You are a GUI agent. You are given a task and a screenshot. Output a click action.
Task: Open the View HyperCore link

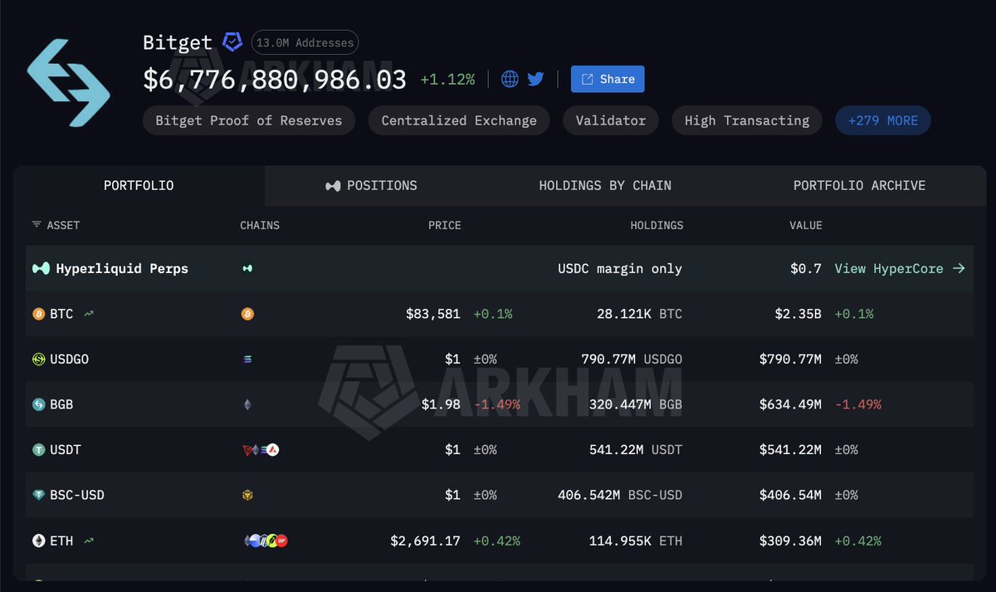click(900, 269)
